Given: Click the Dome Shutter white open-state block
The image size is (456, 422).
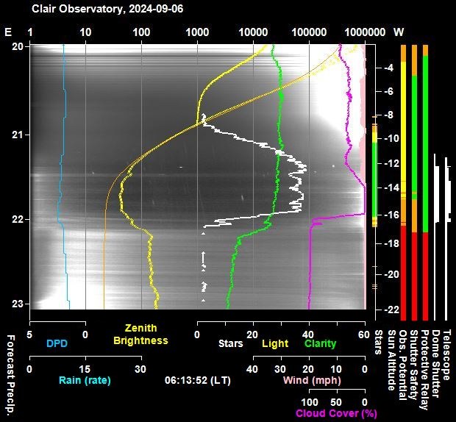Looking at the screenshot, I should pyautogui.click(x=437, y=194).
